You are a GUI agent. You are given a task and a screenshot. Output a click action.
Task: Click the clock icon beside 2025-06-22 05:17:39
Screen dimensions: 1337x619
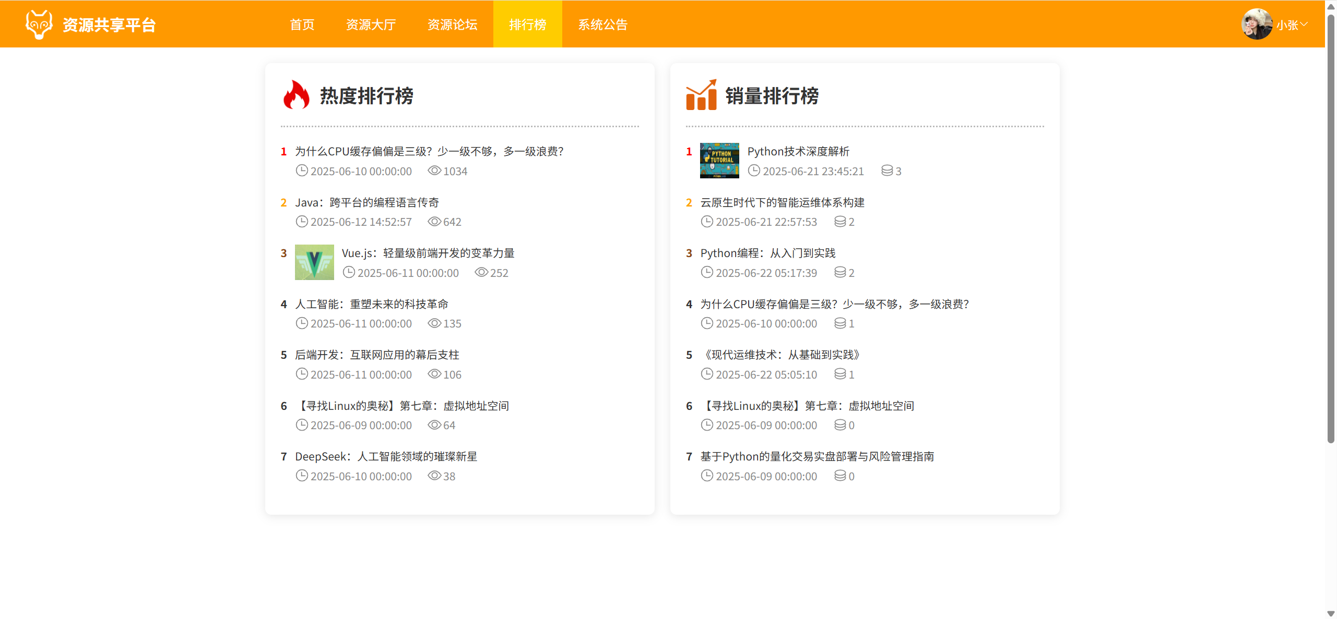click(x=707, y=272)
